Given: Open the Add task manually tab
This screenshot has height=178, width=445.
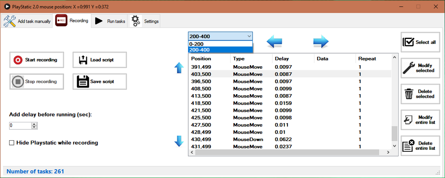Looking at the screenshot, I should point(27,21).
